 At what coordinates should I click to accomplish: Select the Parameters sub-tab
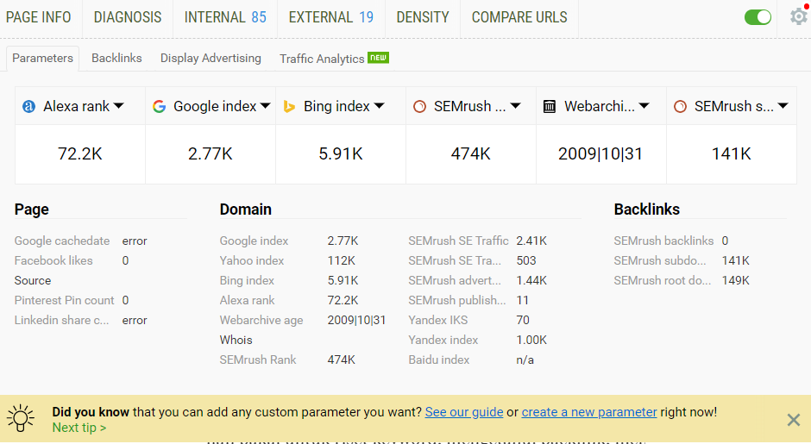click(42, 59)
